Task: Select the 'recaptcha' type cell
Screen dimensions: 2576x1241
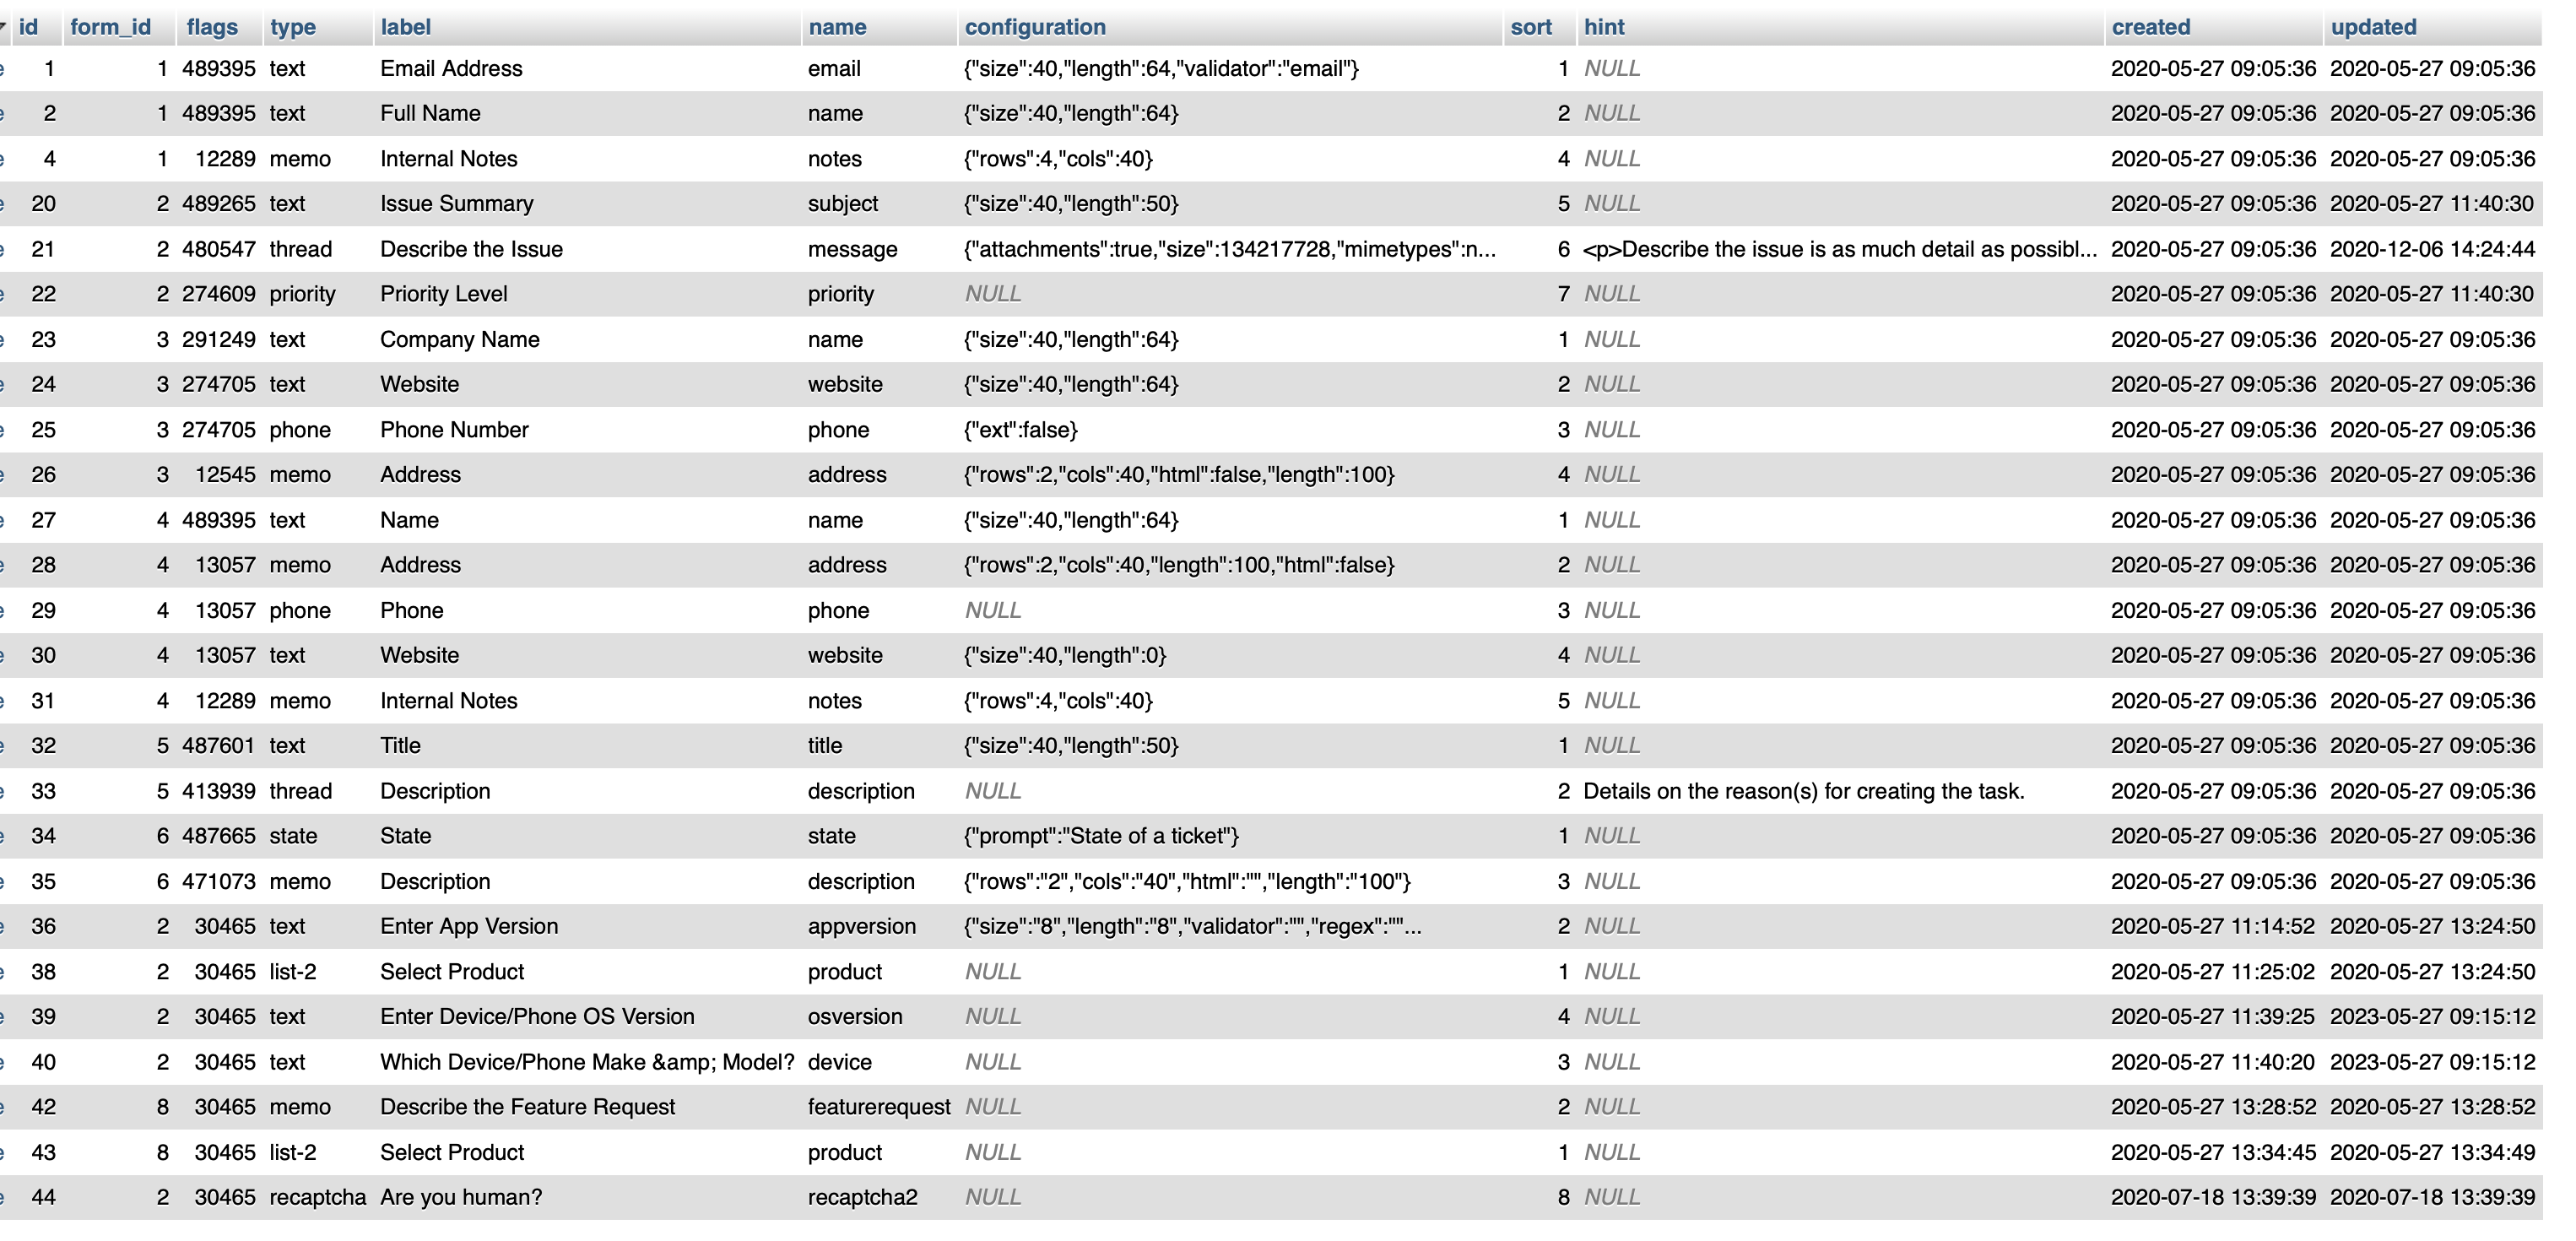Action: click(x=318, y=1197)
